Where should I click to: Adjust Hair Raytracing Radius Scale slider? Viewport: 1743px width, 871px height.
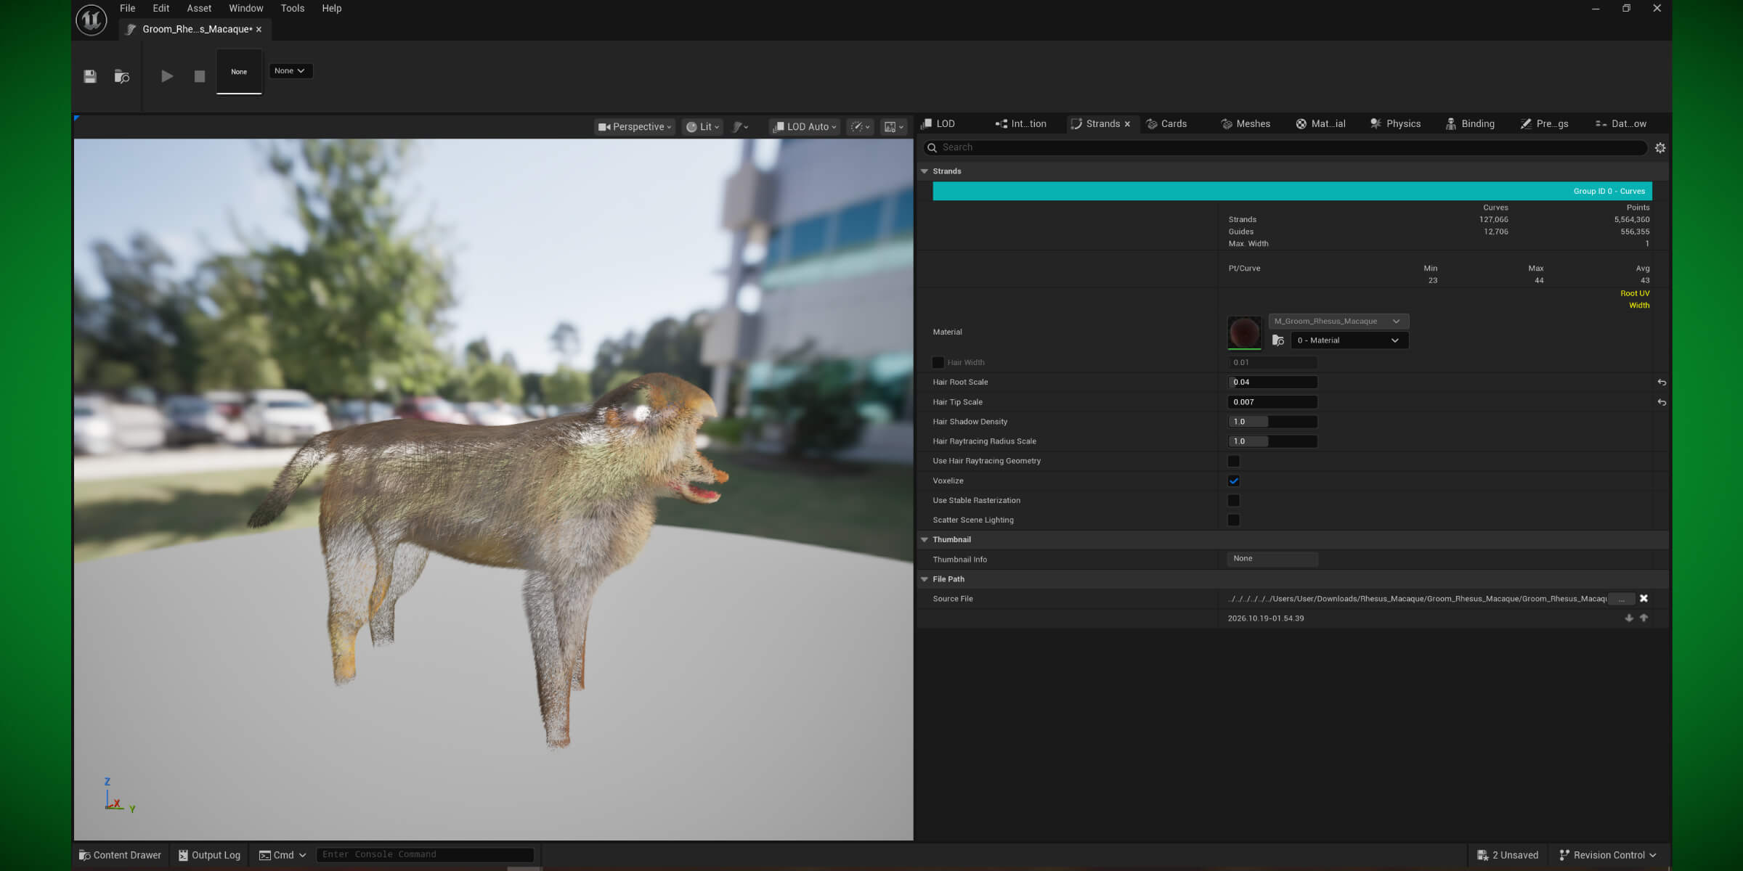[x=1272, y=441]
